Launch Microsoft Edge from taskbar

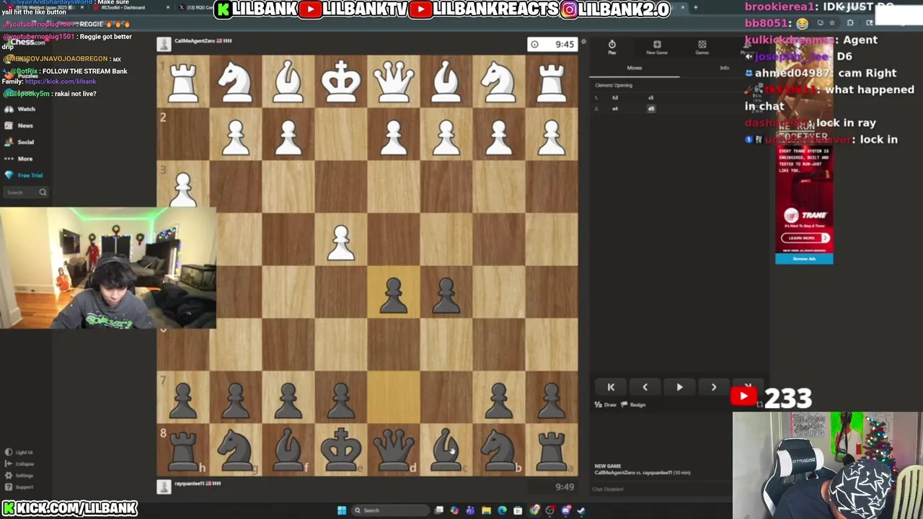point(502,510)
